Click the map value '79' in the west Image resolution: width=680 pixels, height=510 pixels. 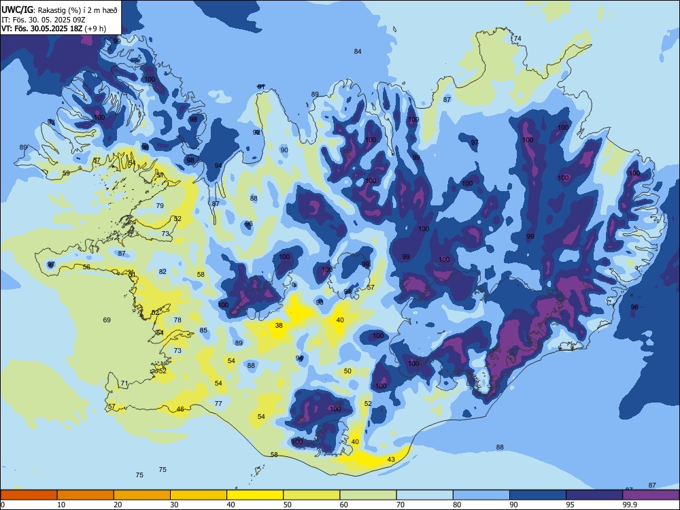pyautogui.click(x=160, y=205)
